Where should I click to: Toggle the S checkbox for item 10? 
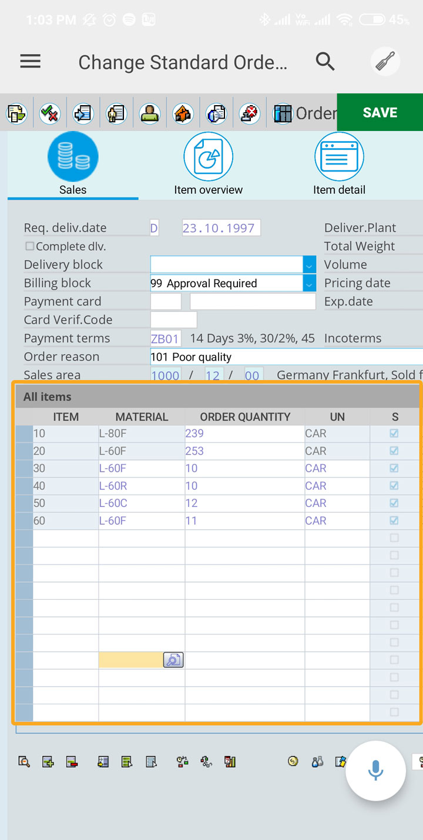coord(394,434)
